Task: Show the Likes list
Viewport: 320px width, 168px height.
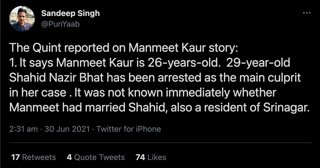Action: (157, 157)
